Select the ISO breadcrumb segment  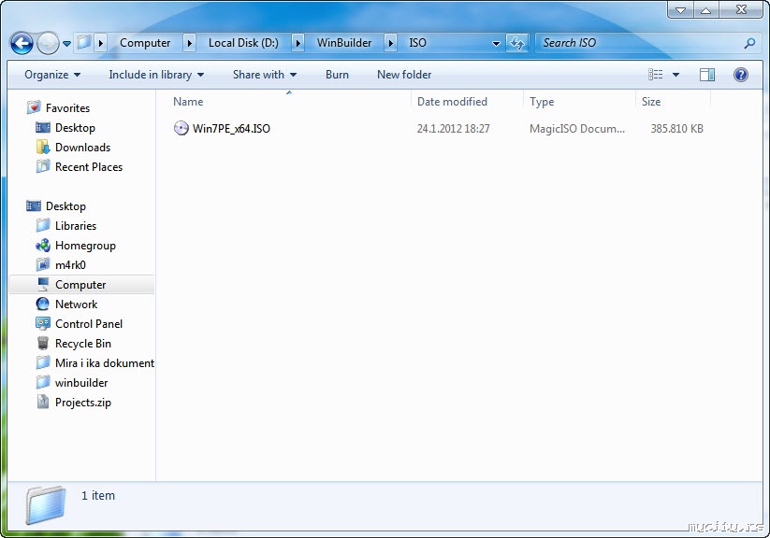[417, 43]
